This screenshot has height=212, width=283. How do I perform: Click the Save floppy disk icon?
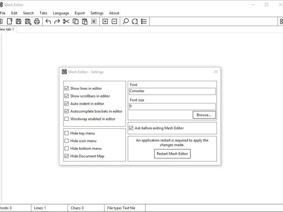pos(18,21)
